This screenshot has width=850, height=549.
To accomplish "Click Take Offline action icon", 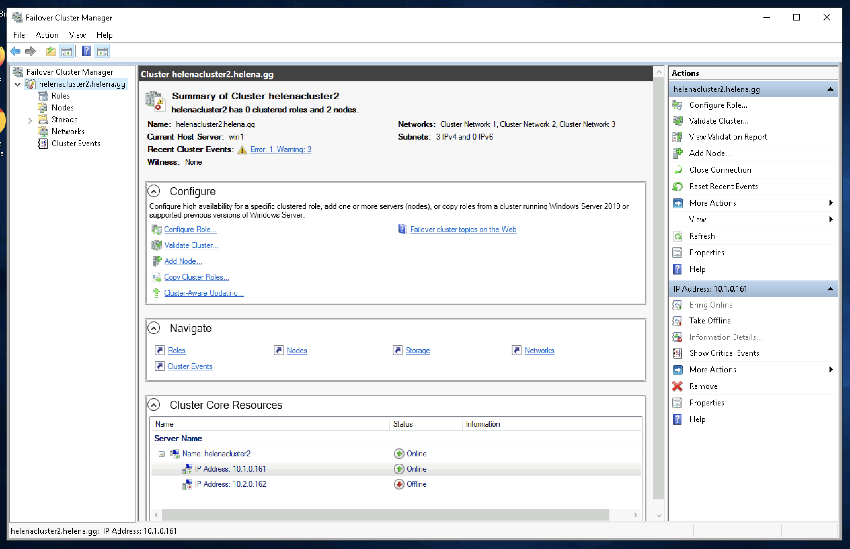I will click(677, 321).
